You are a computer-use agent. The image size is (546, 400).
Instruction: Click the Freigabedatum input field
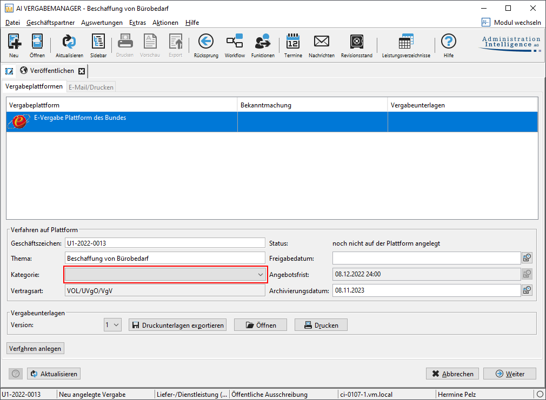click(427, 258)
